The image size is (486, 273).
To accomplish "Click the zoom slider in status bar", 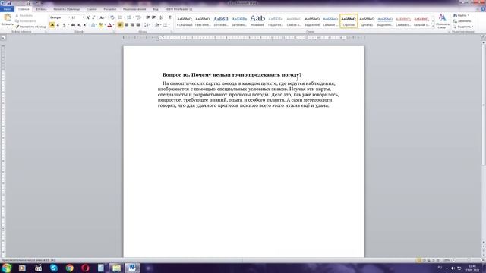I will (469, 260).
